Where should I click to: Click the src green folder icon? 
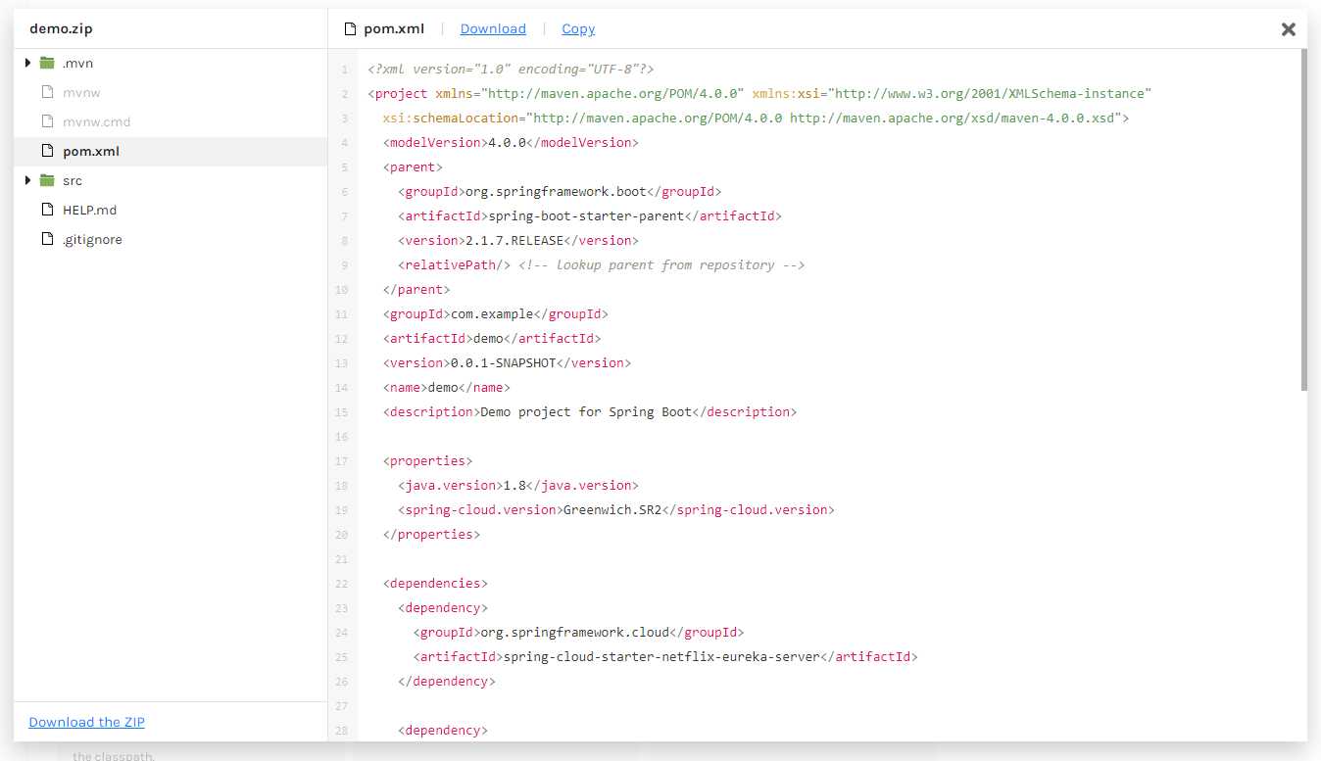47,181
